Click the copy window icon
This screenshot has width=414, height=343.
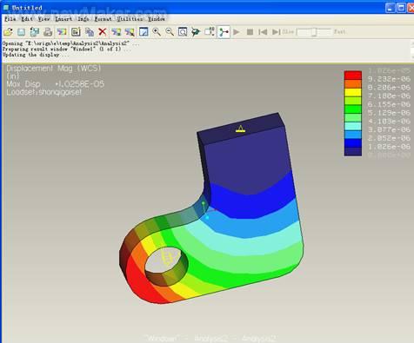point(90,32)
